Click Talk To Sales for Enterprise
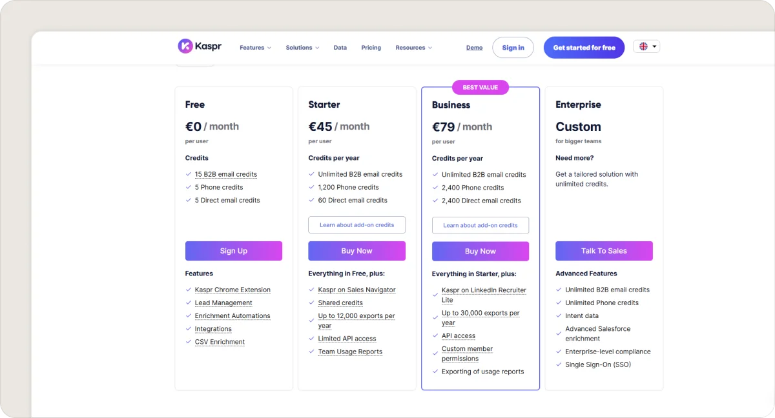775x418 pixels. click(x=604, y=251)
